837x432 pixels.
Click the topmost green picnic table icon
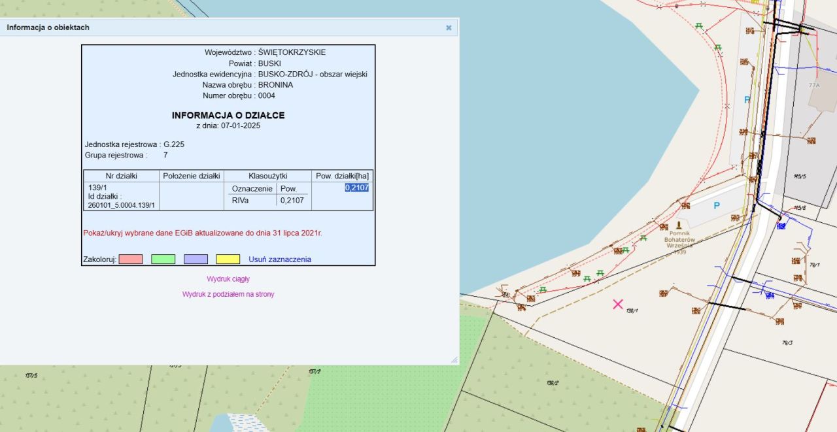coord(699,26)
